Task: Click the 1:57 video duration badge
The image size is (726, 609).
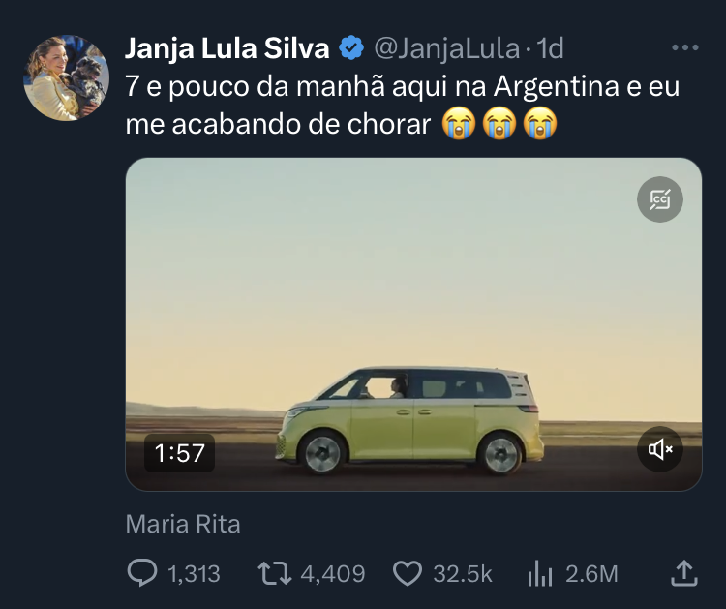Action: pyautogui.click(x=179, y=451)
